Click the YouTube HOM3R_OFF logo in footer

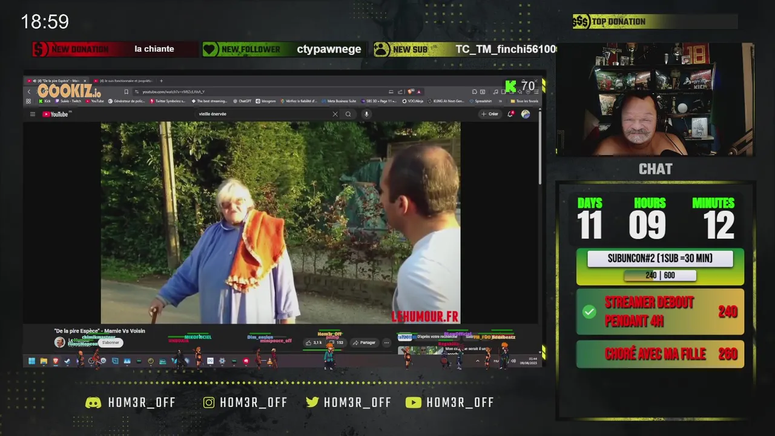tap(413, 403)
